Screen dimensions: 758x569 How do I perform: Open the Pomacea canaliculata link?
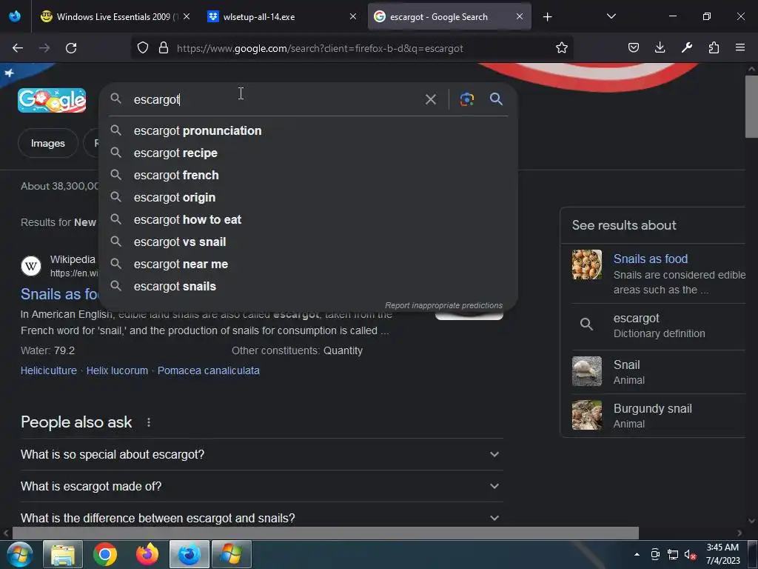pos(208,370)
